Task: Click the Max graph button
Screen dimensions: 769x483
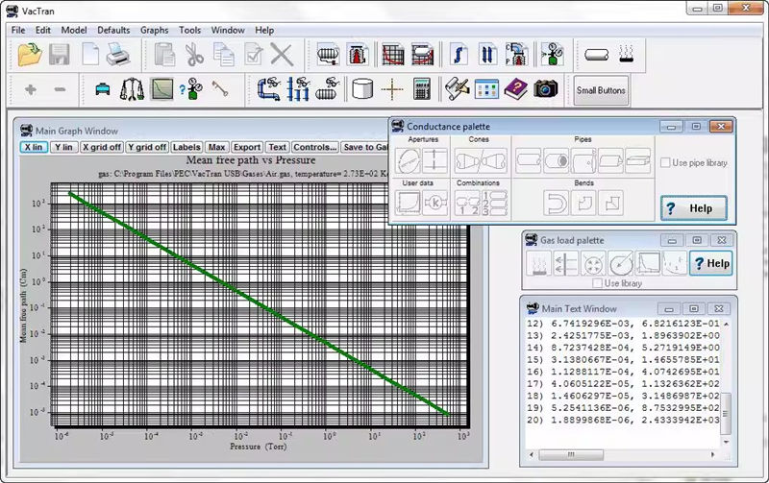Action: pyautogui.click(x=216, y=147)
